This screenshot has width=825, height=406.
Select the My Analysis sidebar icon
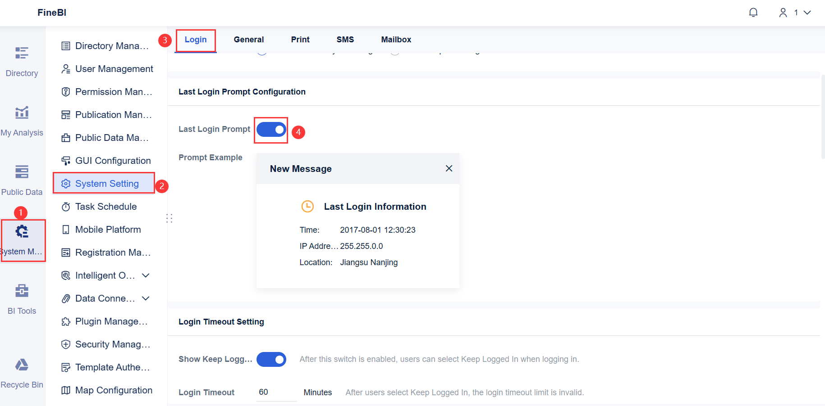(x=22, y=113)
